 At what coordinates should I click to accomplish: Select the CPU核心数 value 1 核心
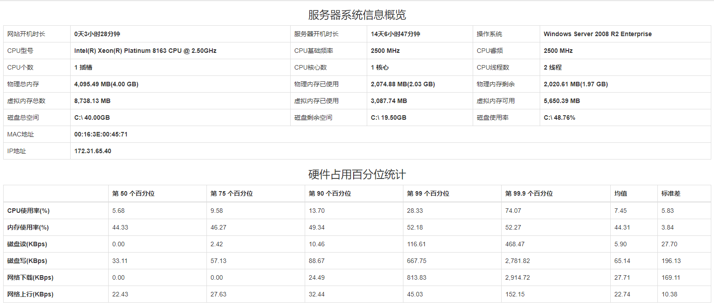tap(380, 67)
